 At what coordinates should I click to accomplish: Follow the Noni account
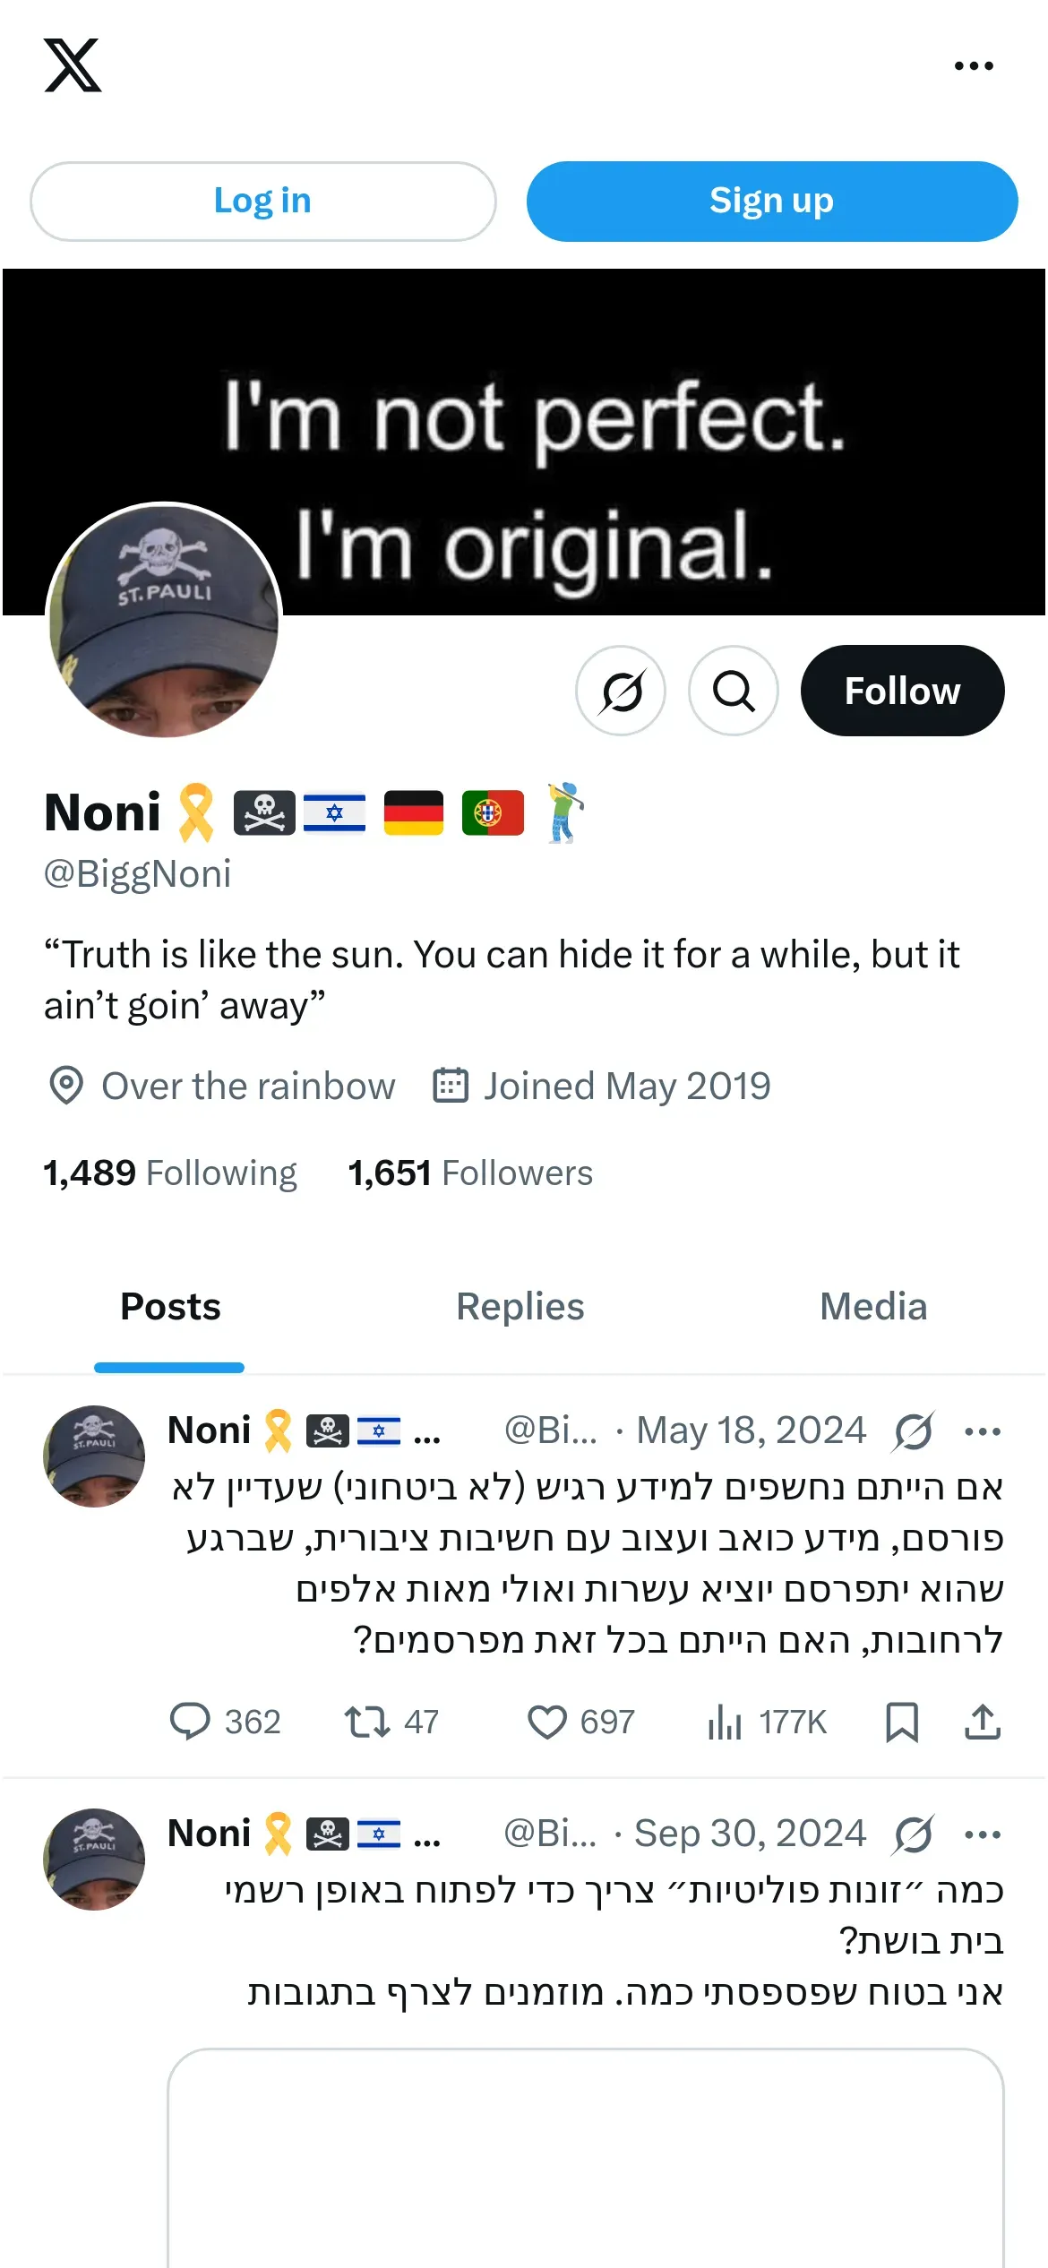pyautogui.click(x=902, y=691)
